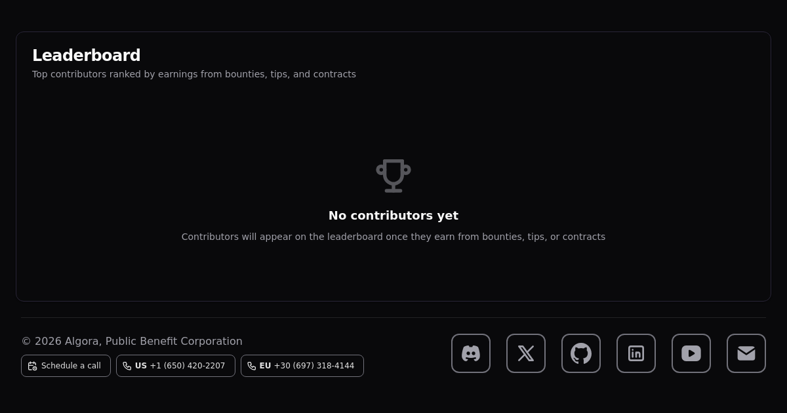Click the trophy icon
Viewport: 787px width, 413px height.
tap(393, 176)
